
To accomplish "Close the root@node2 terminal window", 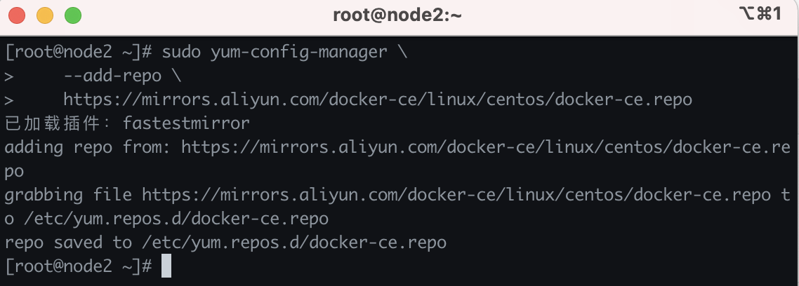I will tap(17, 15).
